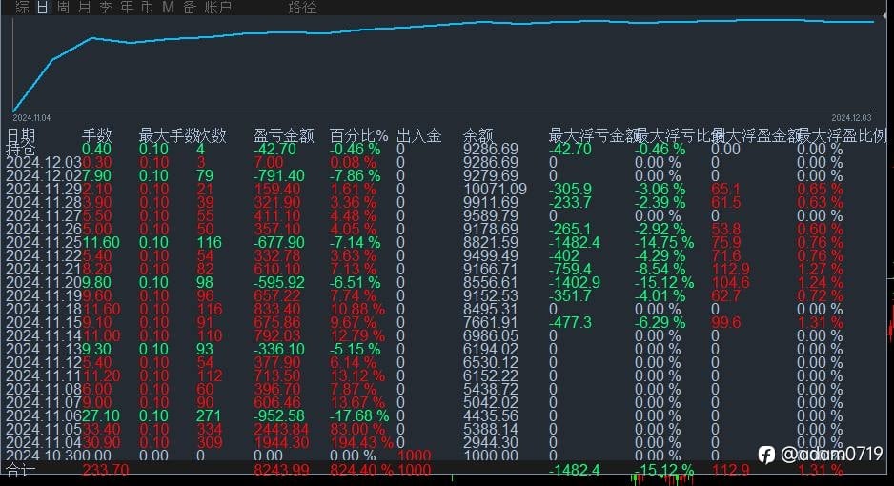This screenshot has width=894, height=486.
Task: Click the 233.70 total lots value
Action: 106,471
